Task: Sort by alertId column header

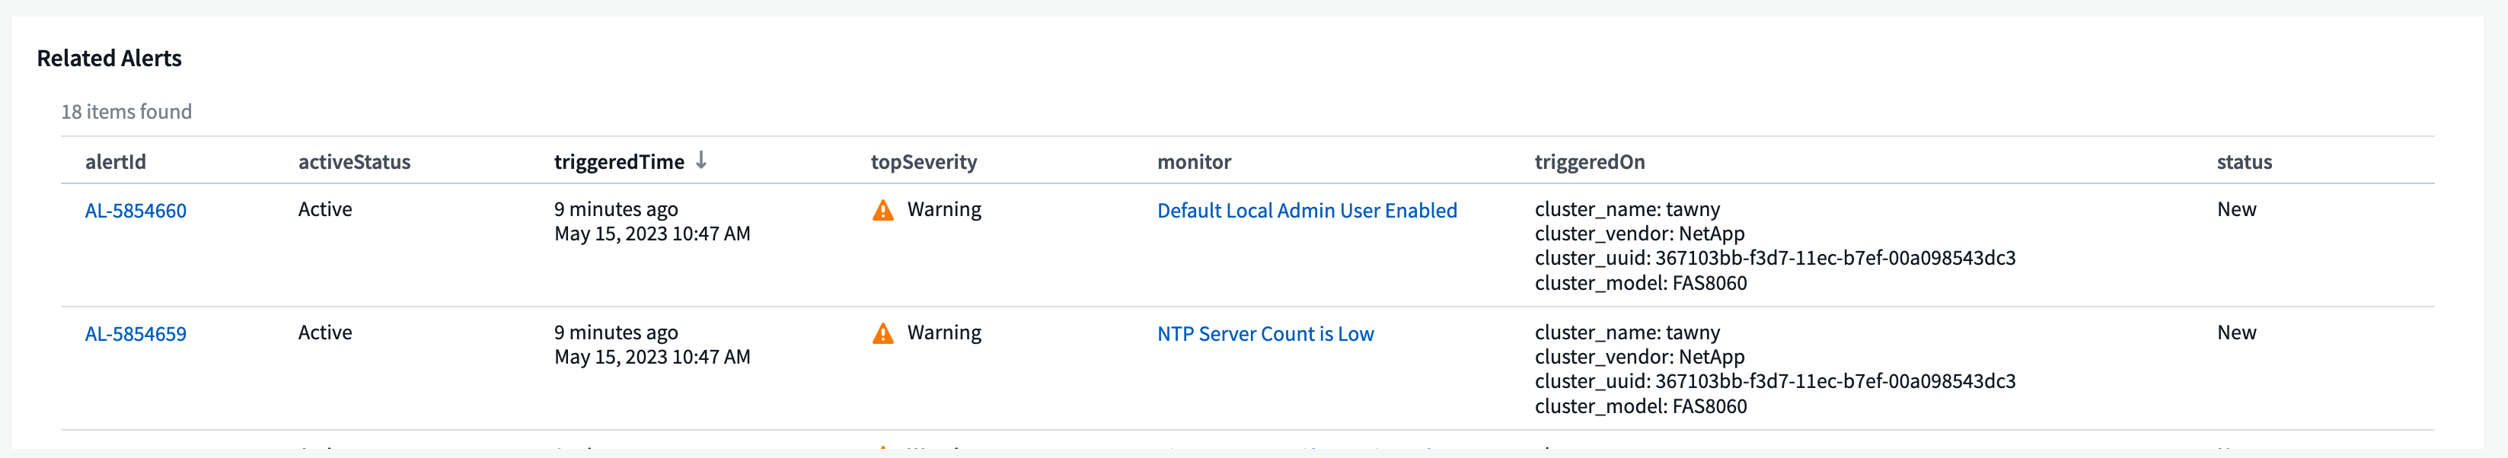Action: 116,162
